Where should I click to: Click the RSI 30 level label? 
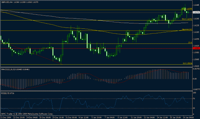[194, 108]
